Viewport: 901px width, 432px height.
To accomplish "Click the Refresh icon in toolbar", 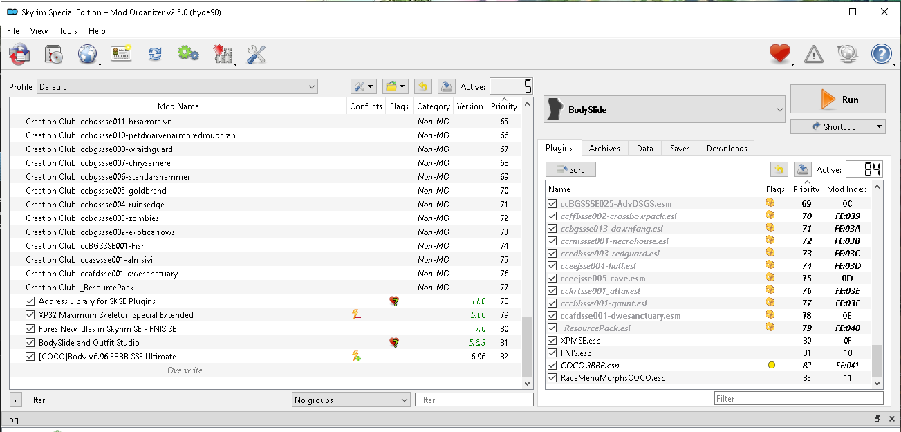I will 155,55.
